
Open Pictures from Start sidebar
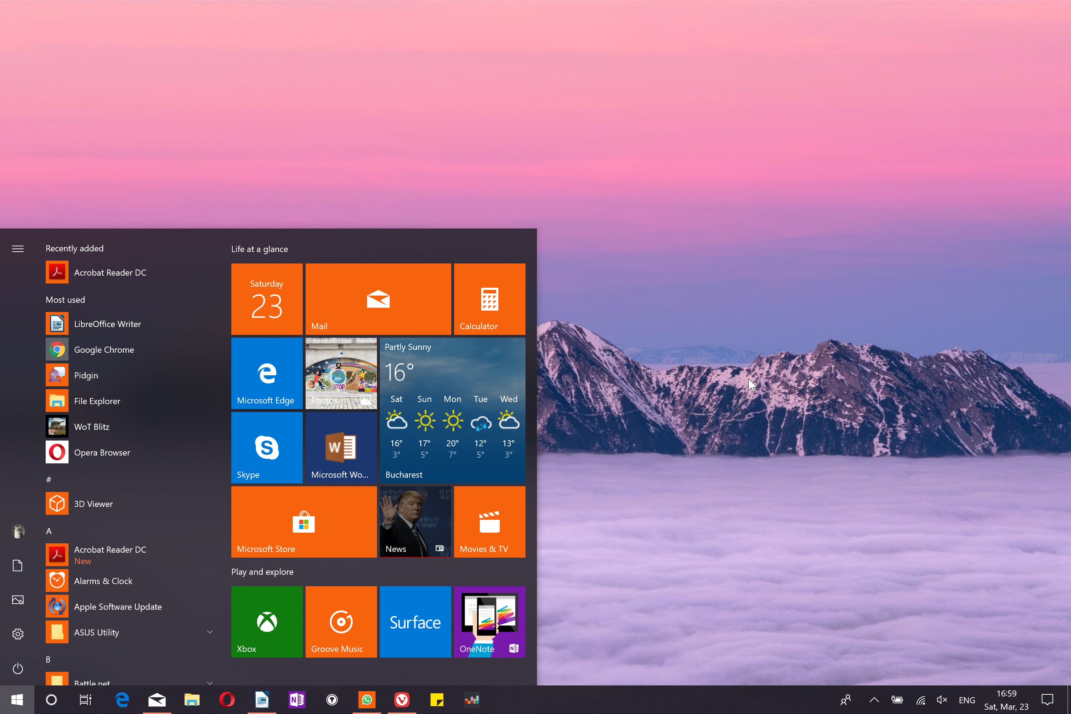(18, 600)
